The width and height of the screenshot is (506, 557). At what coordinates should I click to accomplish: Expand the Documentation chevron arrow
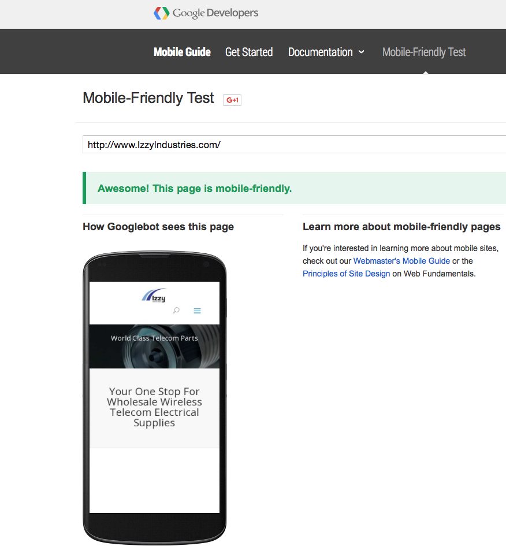click(x=362, y=51)
